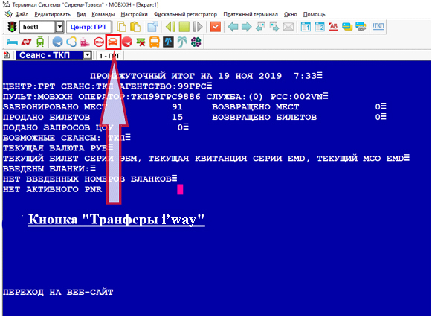Image resolution: width=432 pixels, height=318 pixels.
Task: Click the Центр: ГРТ button
Action: (x=88, y=27)
